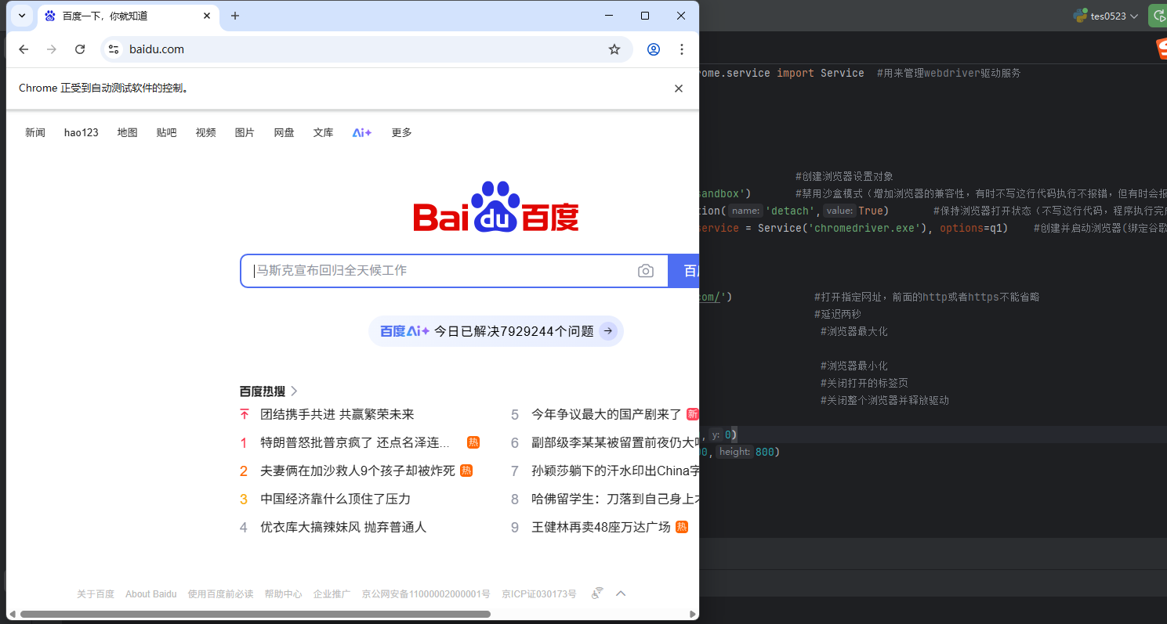Click the orange S icon in the IDE
Image resolution: width=1167 pixels, height=624 pixels.
[1162, 49]
